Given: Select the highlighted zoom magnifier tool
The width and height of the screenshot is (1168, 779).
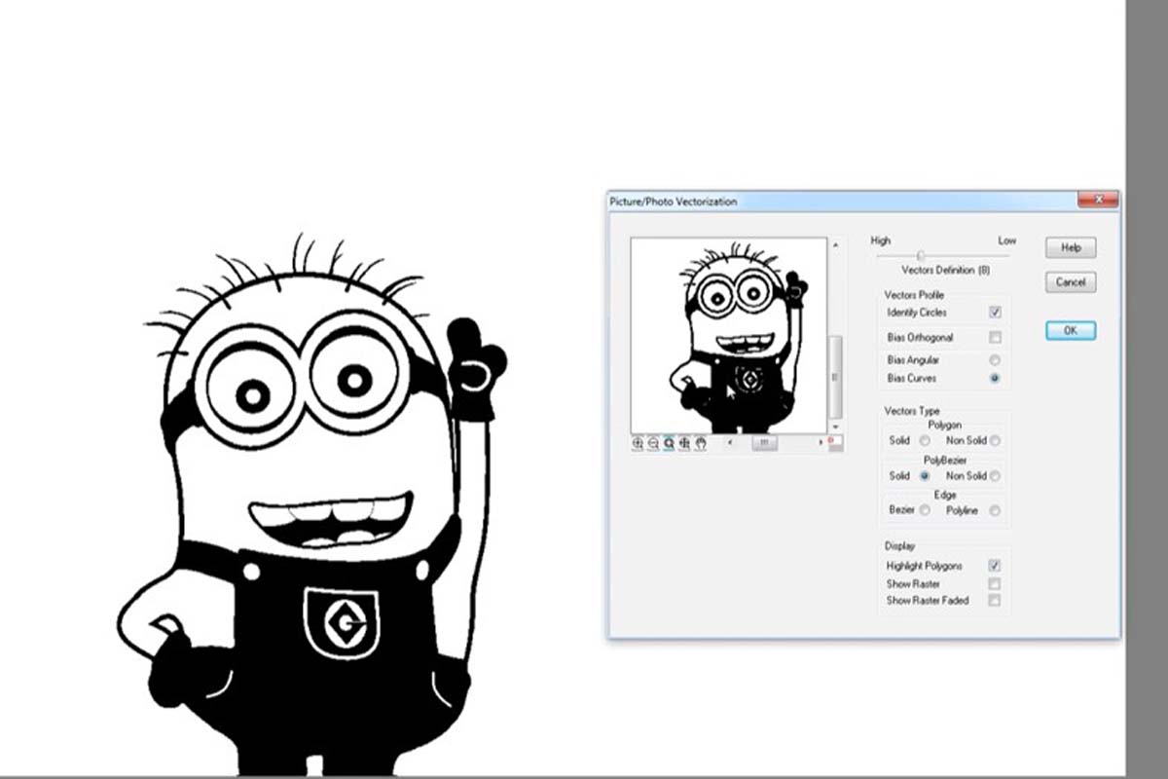Looking at the screenshot, I should 670,443.
